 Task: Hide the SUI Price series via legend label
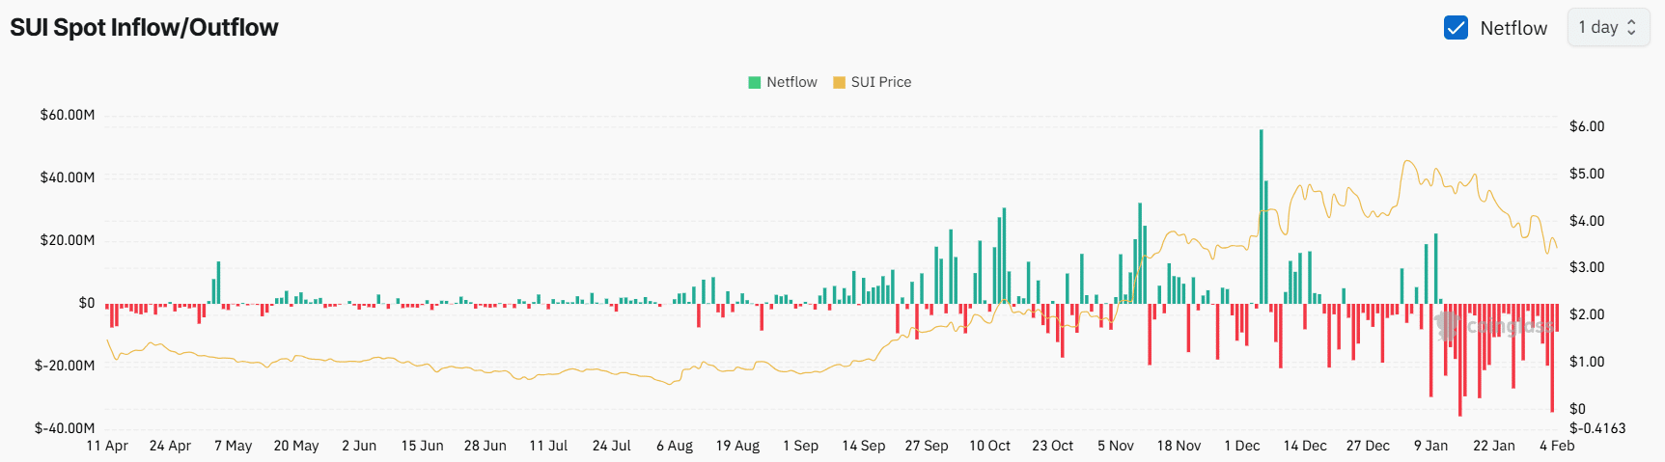[x=880, y=83]
